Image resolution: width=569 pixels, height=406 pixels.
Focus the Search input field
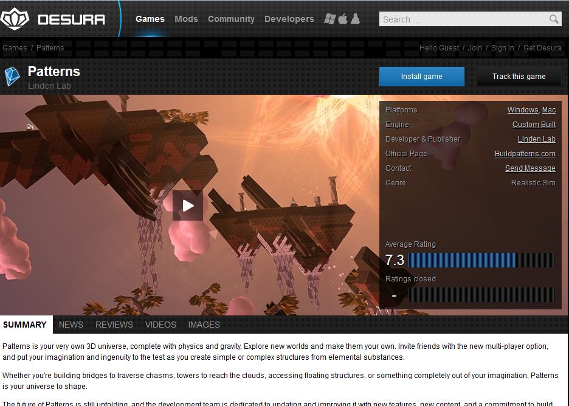pos(463,19)
